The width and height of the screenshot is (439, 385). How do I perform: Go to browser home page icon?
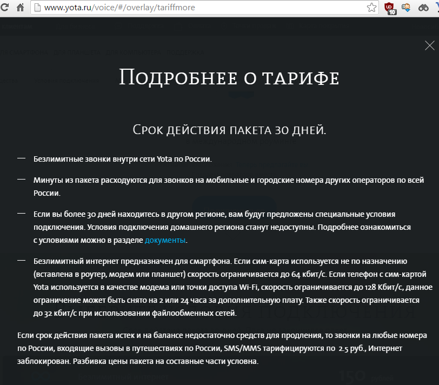point(20,7)
